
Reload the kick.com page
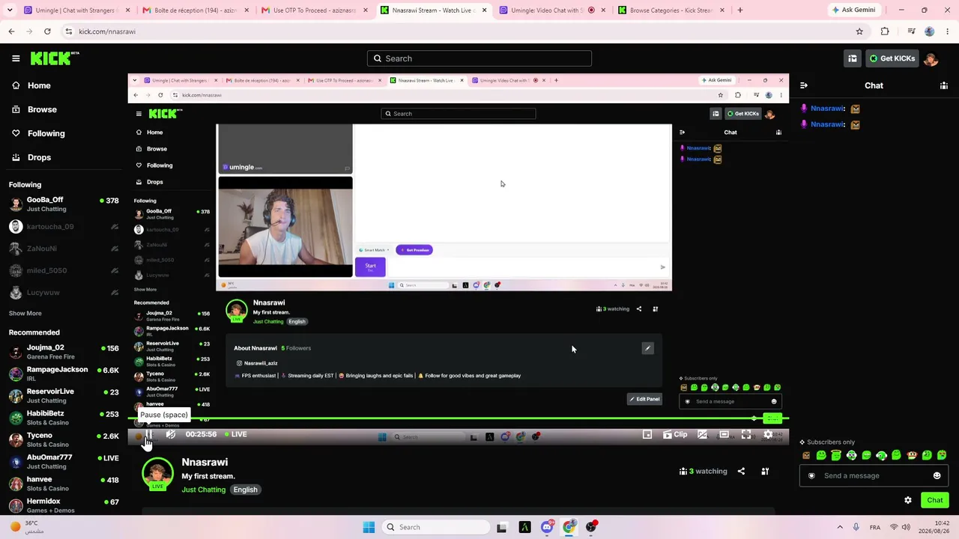[x=47, y=31]
